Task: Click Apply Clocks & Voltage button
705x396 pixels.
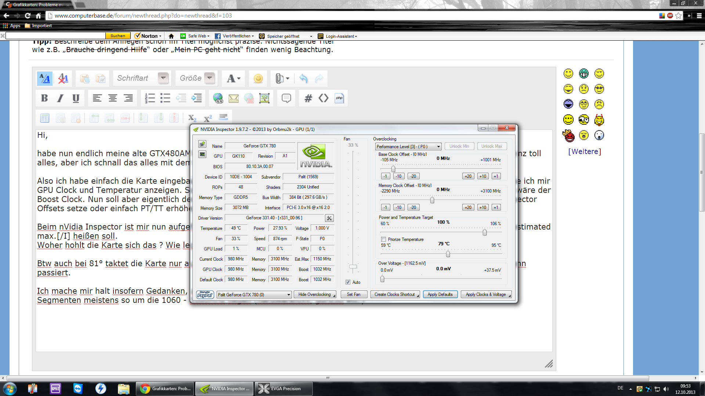Action: pos(486,294)
